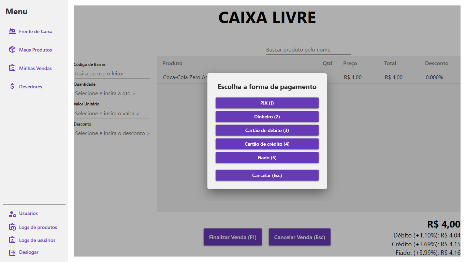Click the clock clipboard icon for Logs de produtos
The image size is (466, 262).
pyautogui.click(x=12, y=227)
